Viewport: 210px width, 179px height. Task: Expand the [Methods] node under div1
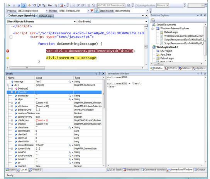coord(12,89)
